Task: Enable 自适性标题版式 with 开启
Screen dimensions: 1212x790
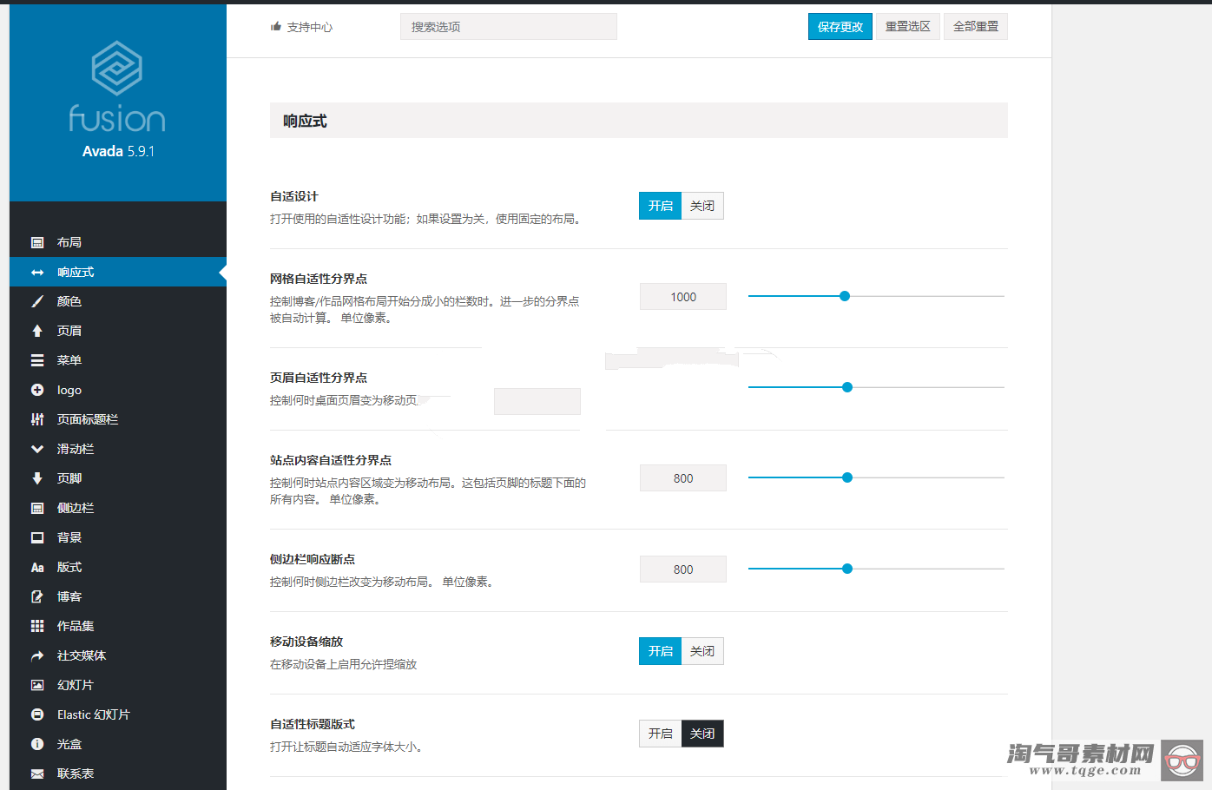Action: pos(661,734)
